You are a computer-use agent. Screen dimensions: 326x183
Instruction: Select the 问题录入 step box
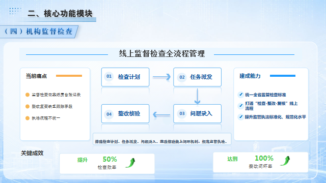click(197, 113)
